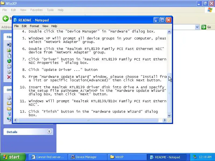Open the View menu in the WinXP window
Viewport: 215px width, 161px height.
click(x=23, y=10)
